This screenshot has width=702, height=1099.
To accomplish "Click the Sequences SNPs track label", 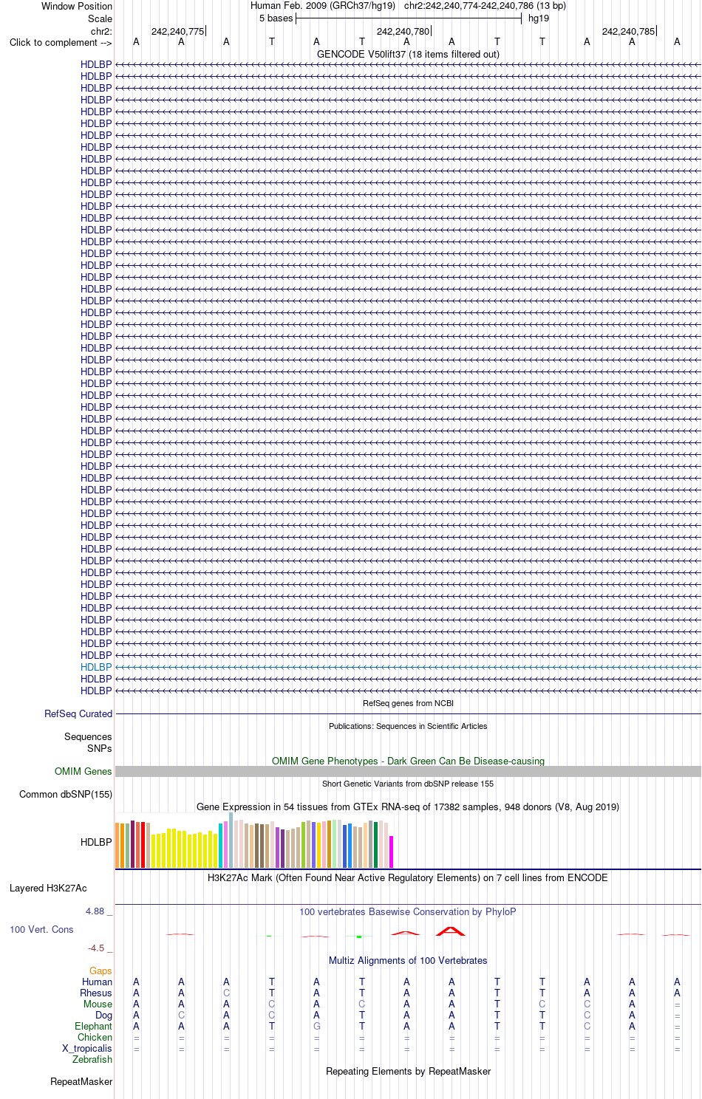I will [x=88, y=742].
